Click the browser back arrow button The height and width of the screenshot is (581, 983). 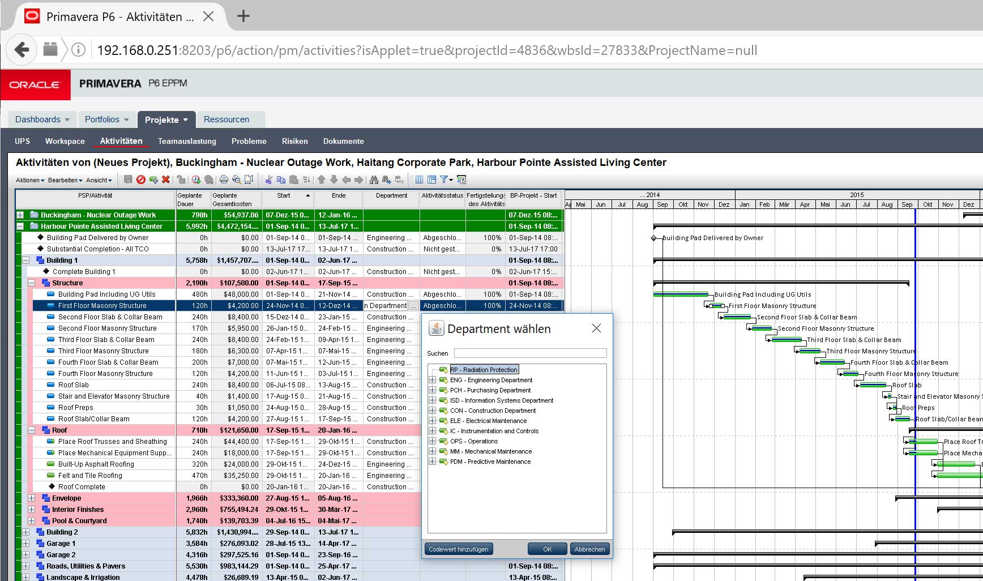pyautogui.click(x=22, y=50)
